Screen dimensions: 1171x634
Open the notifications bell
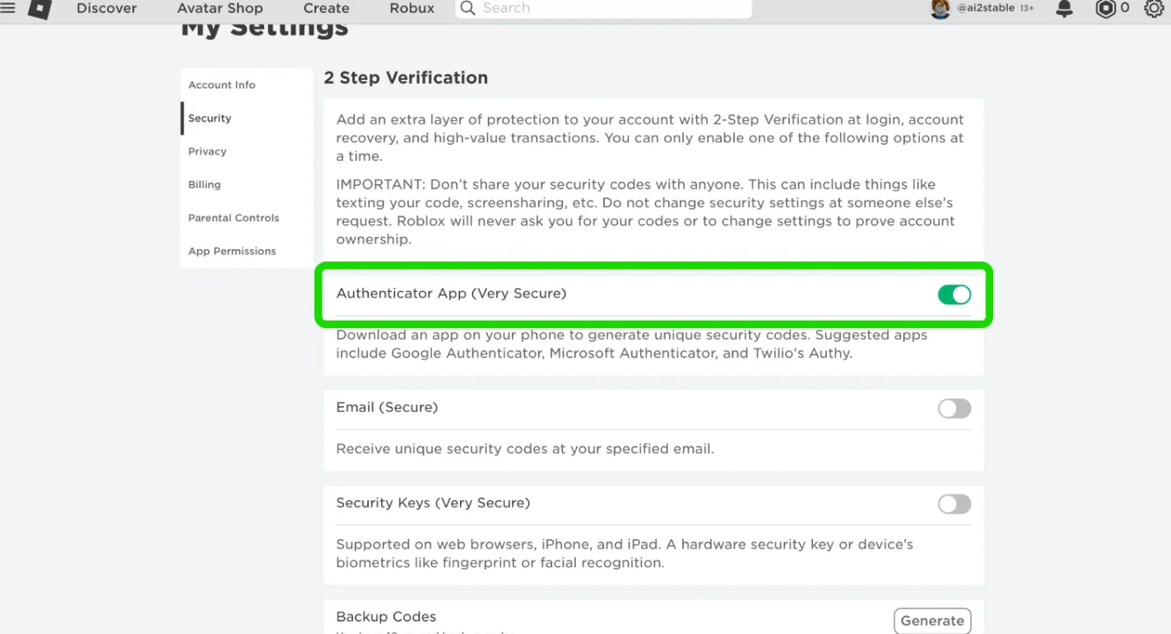click(x=1063, y=8)
